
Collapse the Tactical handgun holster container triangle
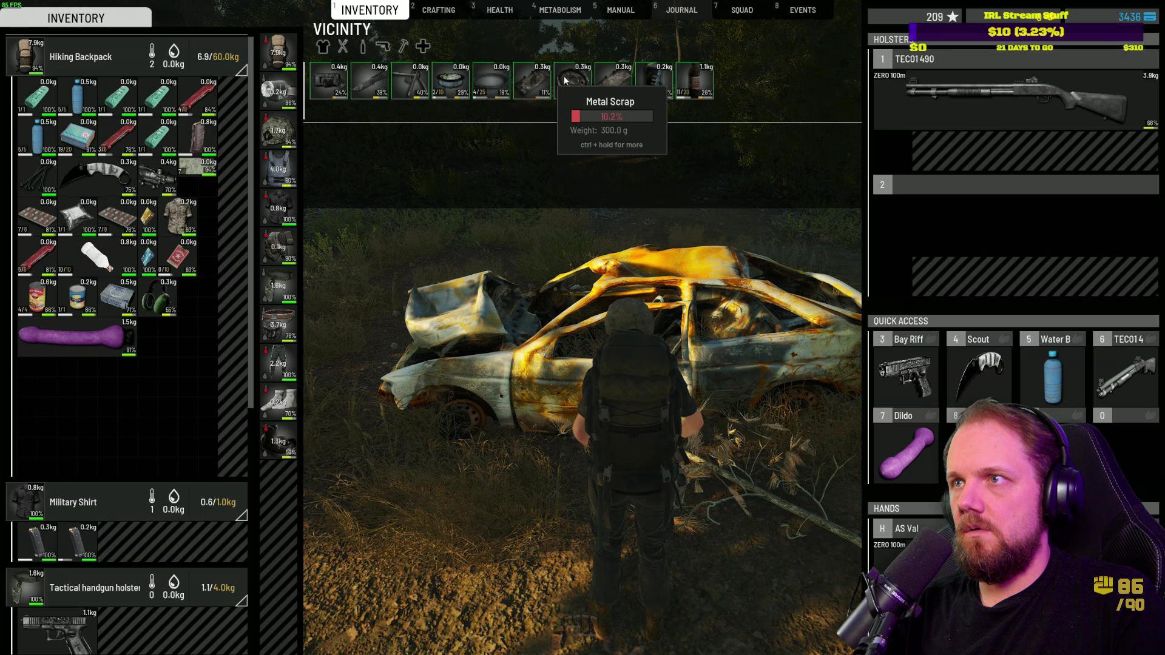(241, 600)
